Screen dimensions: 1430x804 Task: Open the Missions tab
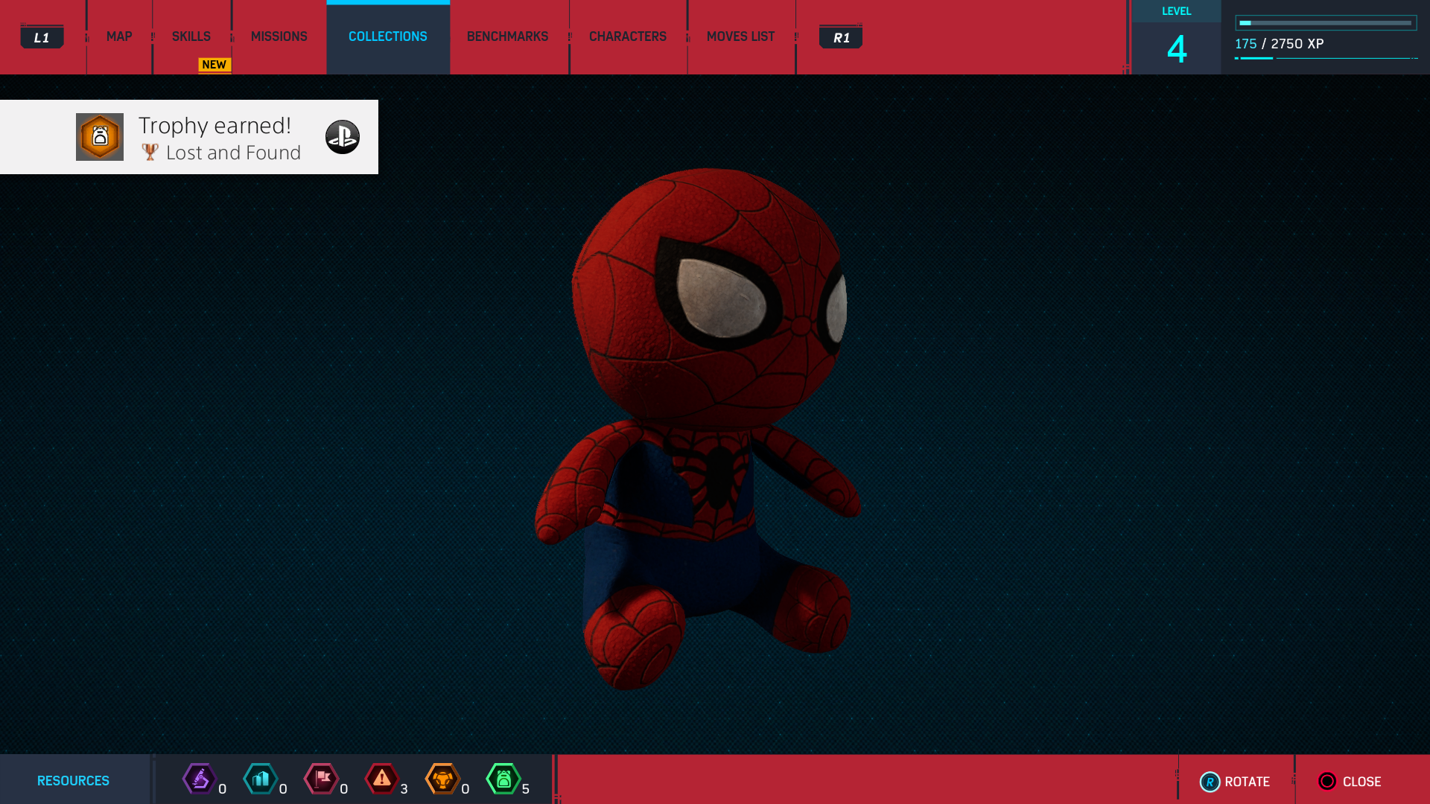tap(279, 36)
